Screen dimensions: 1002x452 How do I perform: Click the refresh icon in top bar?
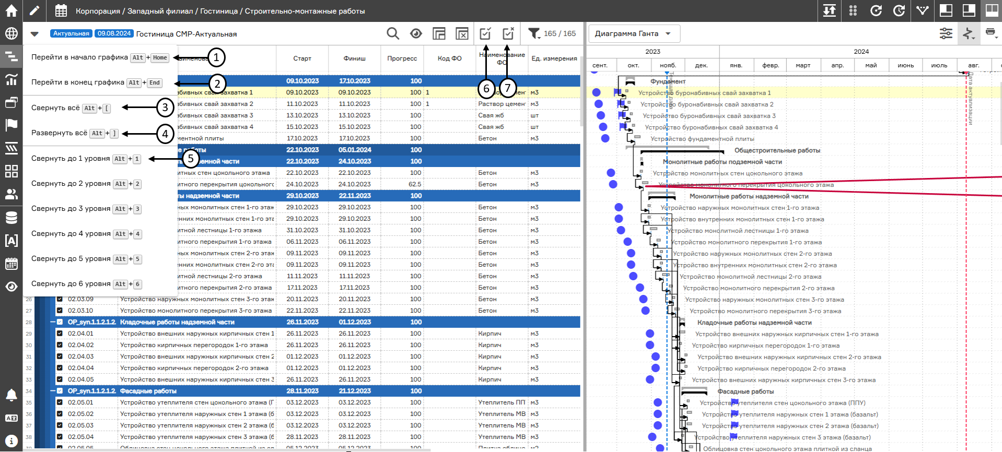tap(876, 10)
